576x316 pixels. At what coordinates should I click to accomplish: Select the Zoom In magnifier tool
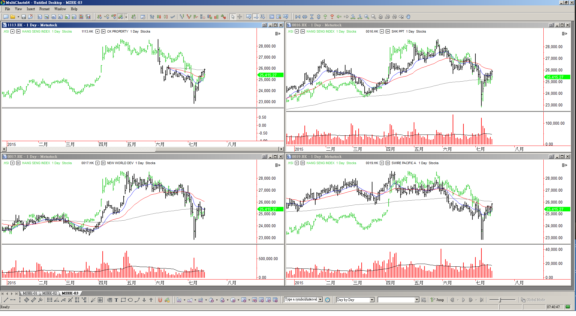click(x=366, y=17)
